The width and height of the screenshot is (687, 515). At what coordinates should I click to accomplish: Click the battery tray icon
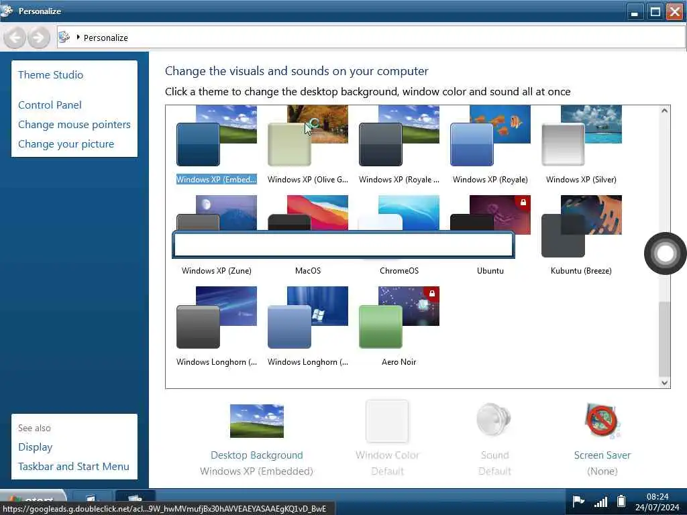(x=621, y=501)
